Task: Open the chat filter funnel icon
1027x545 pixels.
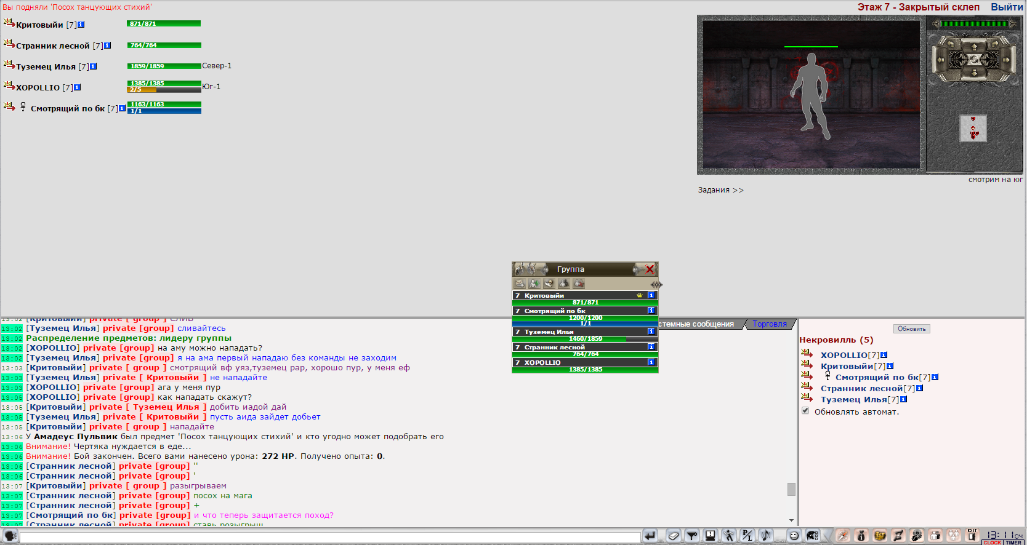Action: coord(692,536)
